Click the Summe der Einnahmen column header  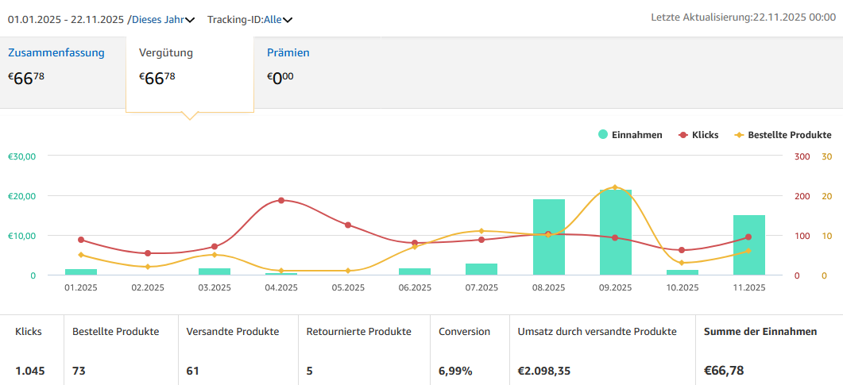760,332
